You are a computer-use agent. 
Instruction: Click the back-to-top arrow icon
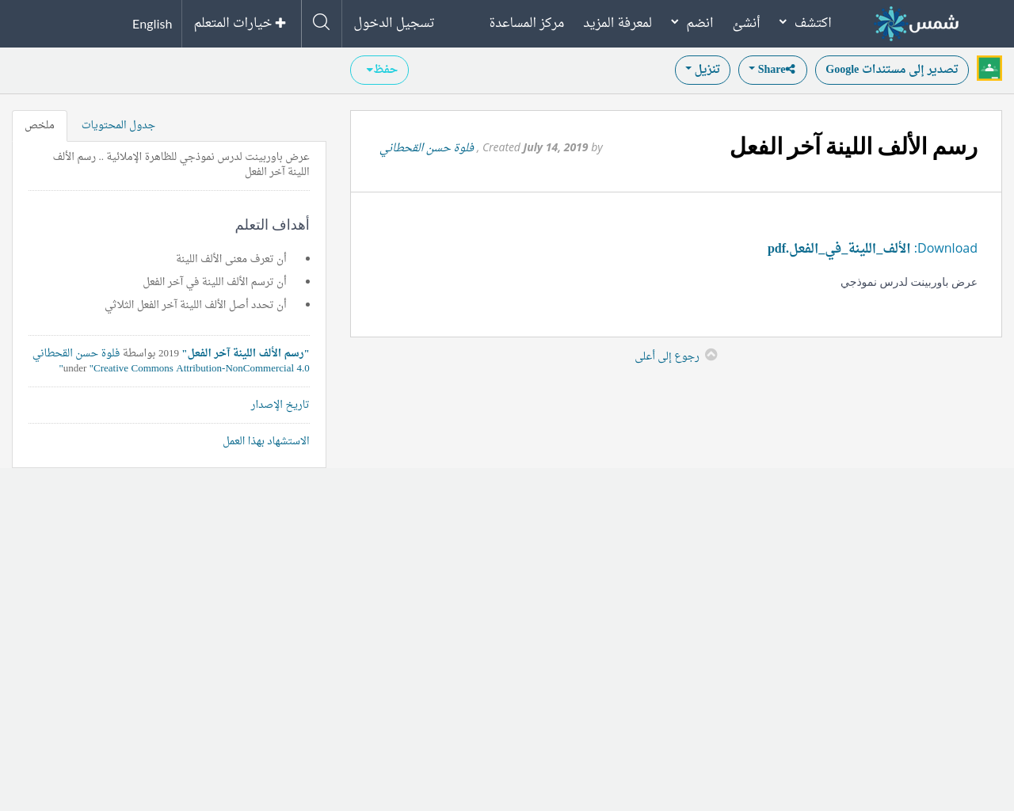coord(711,355)
